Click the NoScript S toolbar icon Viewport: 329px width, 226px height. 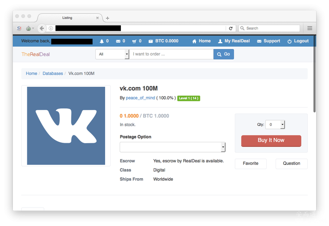pos(19,28)
